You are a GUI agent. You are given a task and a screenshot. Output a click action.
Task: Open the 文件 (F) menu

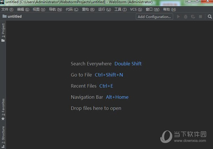[x=7, y=9]
